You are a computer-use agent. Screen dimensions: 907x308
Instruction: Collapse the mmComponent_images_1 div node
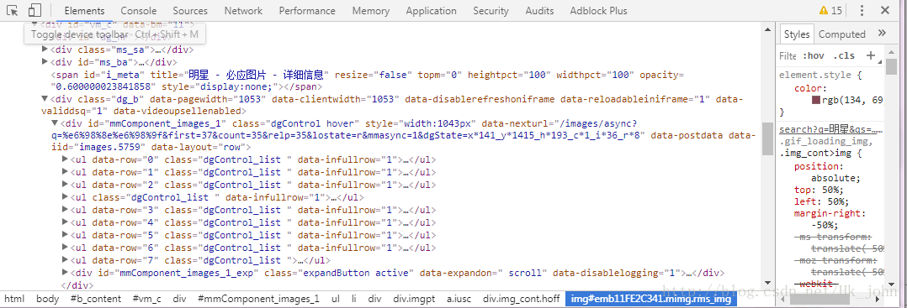tap(55, 123)
